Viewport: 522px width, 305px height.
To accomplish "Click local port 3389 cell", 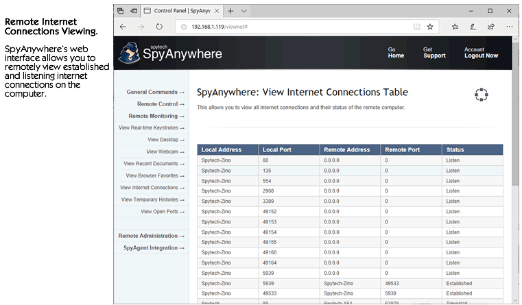I will [289, 202].
